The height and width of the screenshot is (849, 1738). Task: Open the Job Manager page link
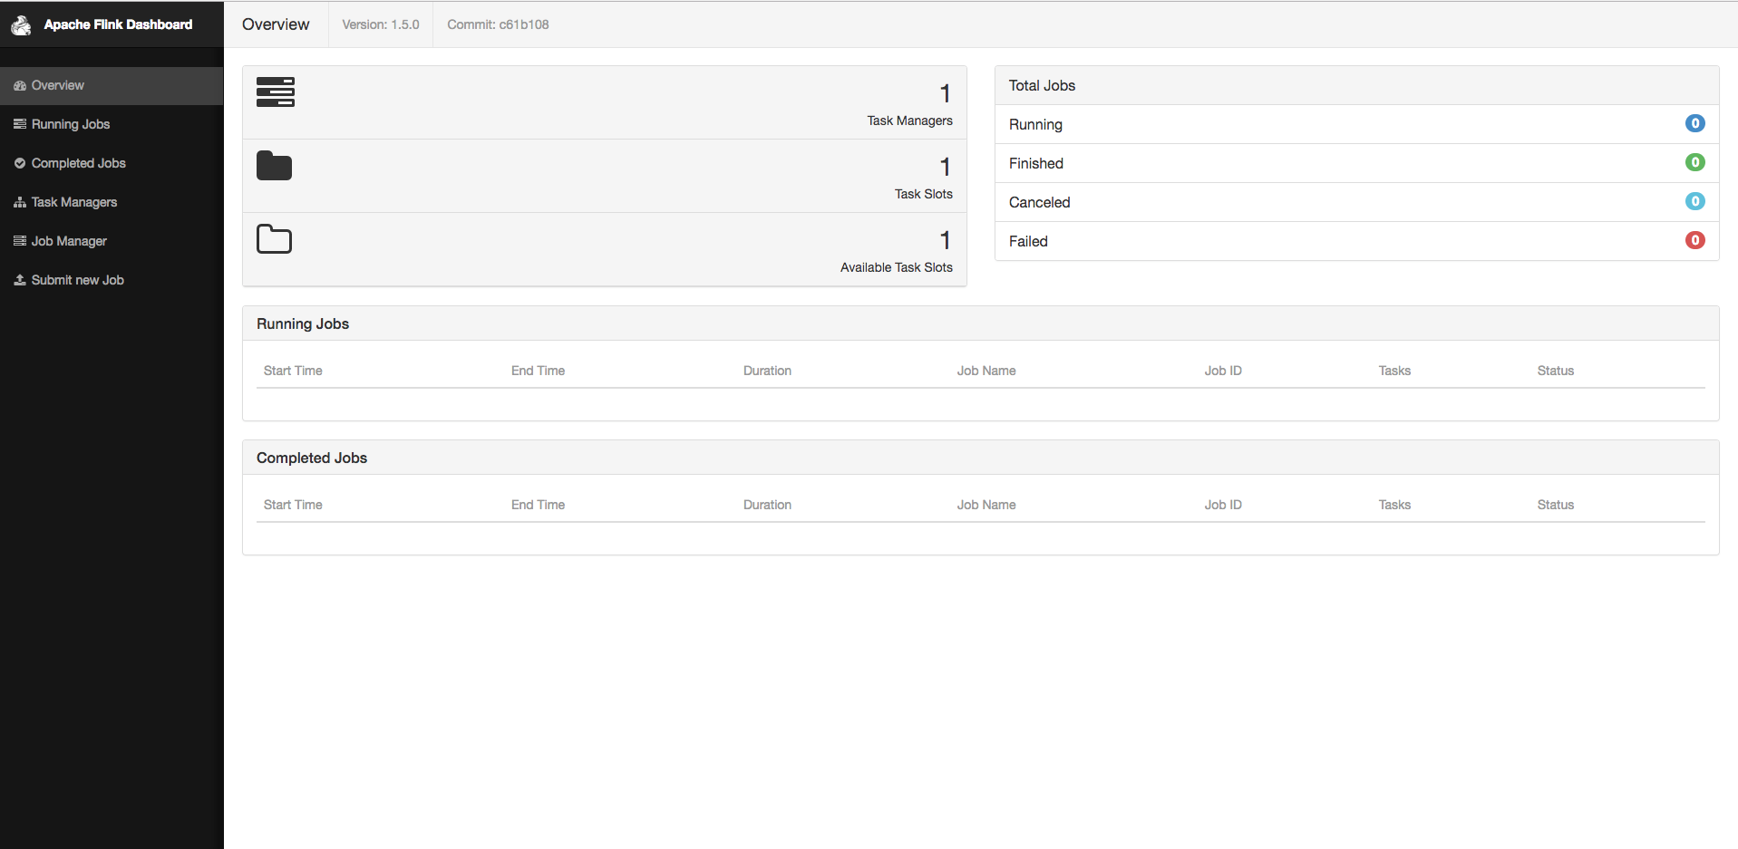click(x=69, y=241)
